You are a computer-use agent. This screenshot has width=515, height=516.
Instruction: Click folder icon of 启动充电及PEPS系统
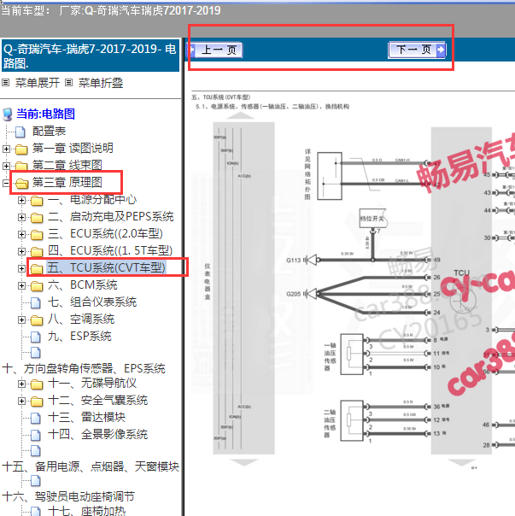tap(37, 218)
